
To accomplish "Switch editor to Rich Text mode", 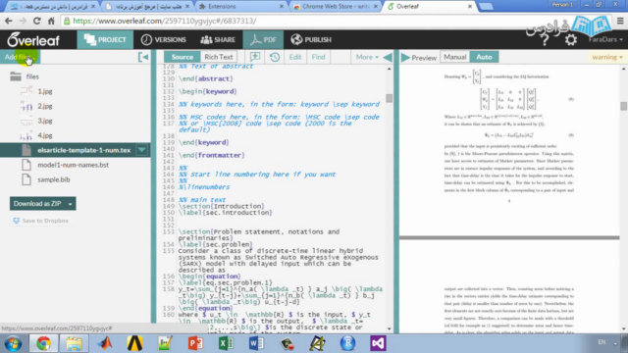I will (x=218, y=57).
